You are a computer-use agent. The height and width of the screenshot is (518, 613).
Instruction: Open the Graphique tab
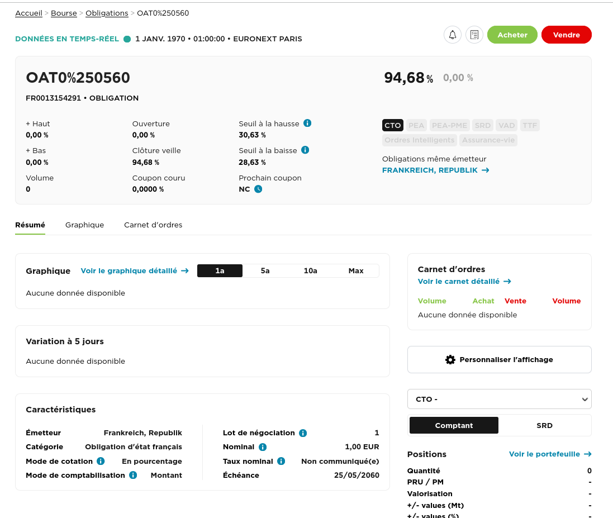(84, 225)
